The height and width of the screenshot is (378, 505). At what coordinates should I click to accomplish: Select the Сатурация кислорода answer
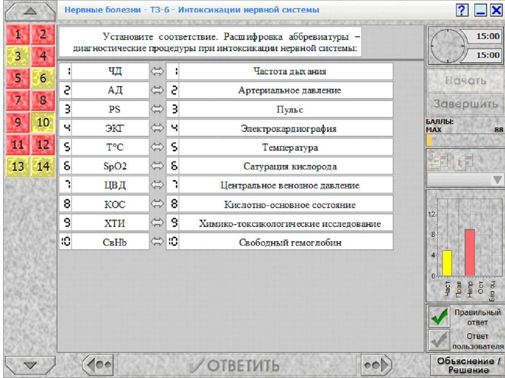(286, 166)
